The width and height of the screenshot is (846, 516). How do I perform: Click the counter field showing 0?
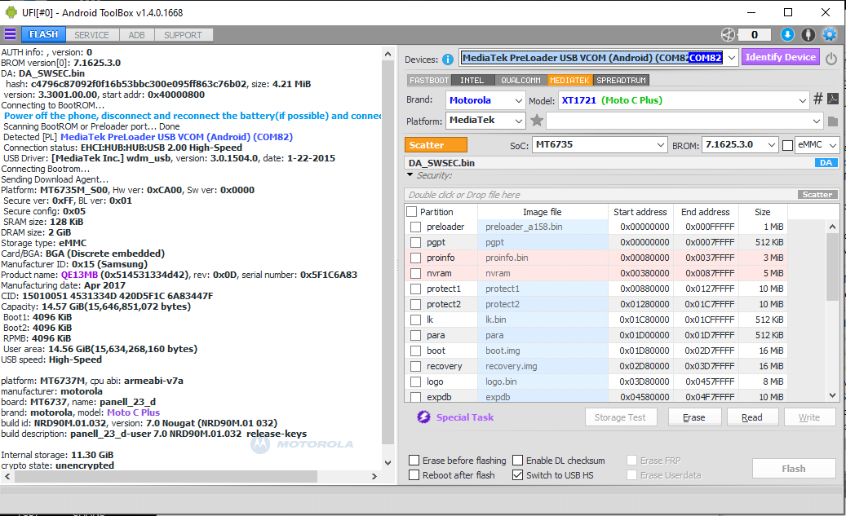(755, 35)
